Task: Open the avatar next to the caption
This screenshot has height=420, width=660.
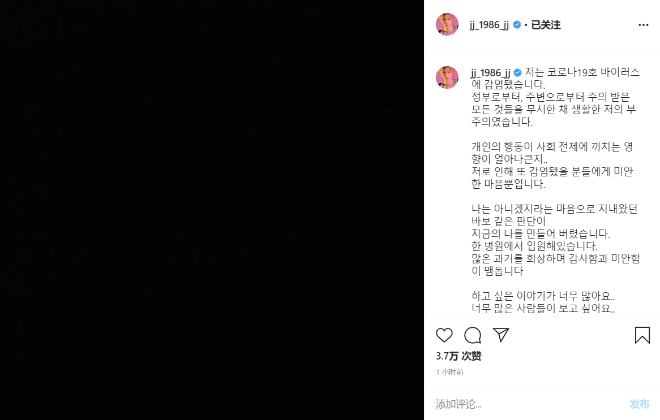Action: (x=447, y=77)
